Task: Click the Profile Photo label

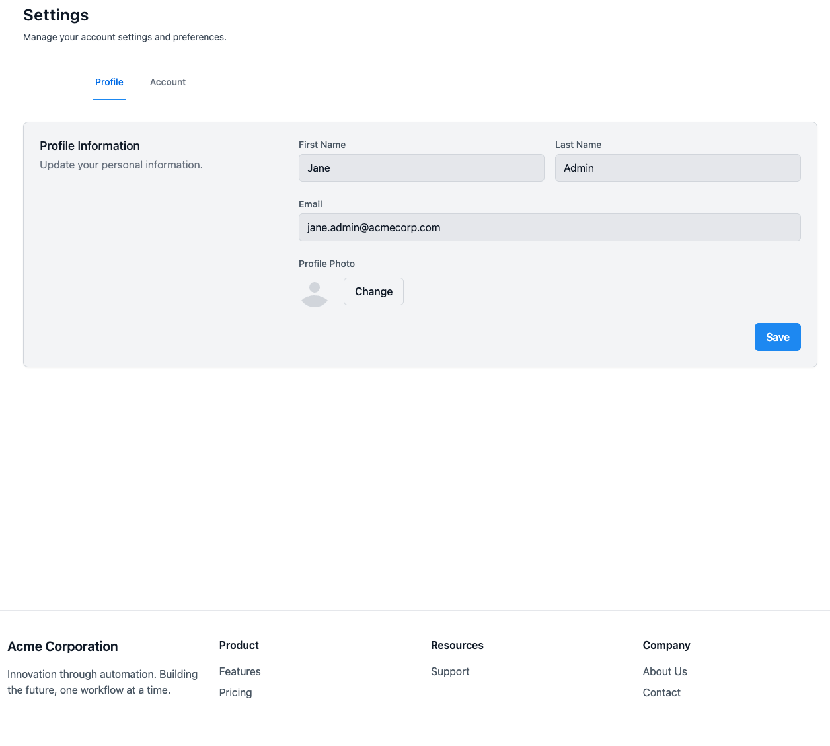Action: click(326, 264)
